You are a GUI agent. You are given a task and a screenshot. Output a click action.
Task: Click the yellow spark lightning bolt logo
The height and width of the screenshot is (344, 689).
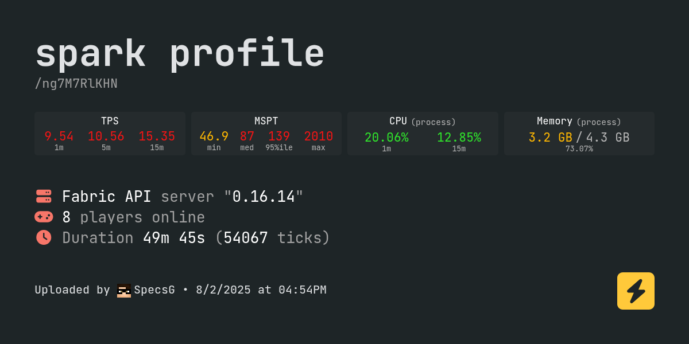pos(636,291)
